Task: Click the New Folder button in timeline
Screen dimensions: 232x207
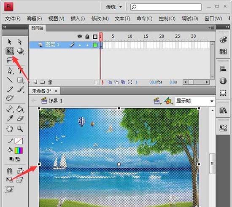Action: [43, 82]
